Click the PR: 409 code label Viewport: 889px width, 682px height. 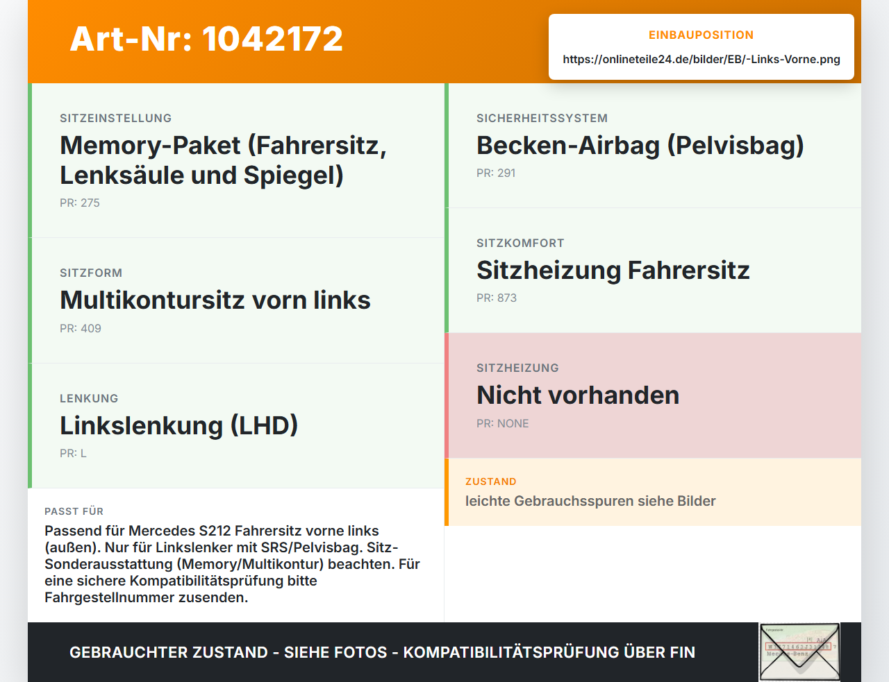[81, 328]
